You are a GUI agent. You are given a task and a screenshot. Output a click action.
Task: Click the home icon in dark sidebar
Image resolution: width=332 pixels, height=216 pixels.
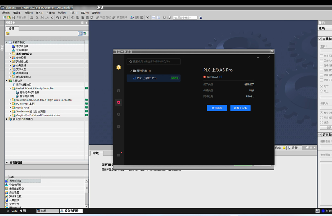pos(119,90)
